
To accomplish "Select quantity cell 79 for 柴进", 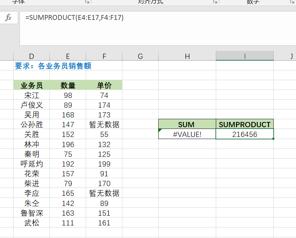I will pyautogui.click(x=68, y=183).
